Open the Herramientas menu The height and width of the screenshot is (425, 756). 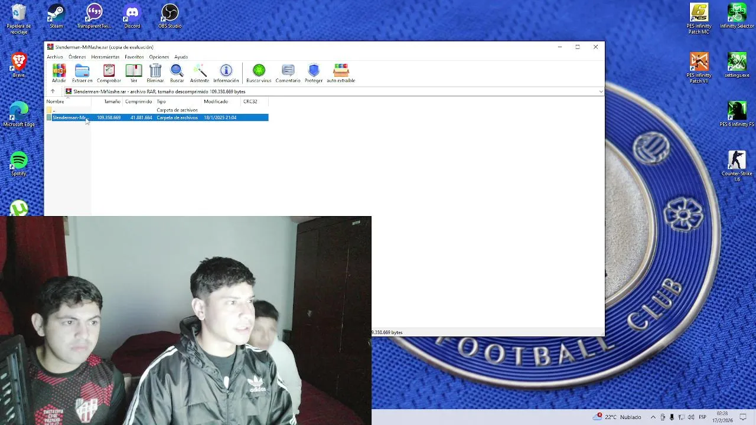point(105,57)
